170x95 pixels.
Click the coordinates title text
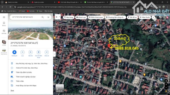(24, 43)
